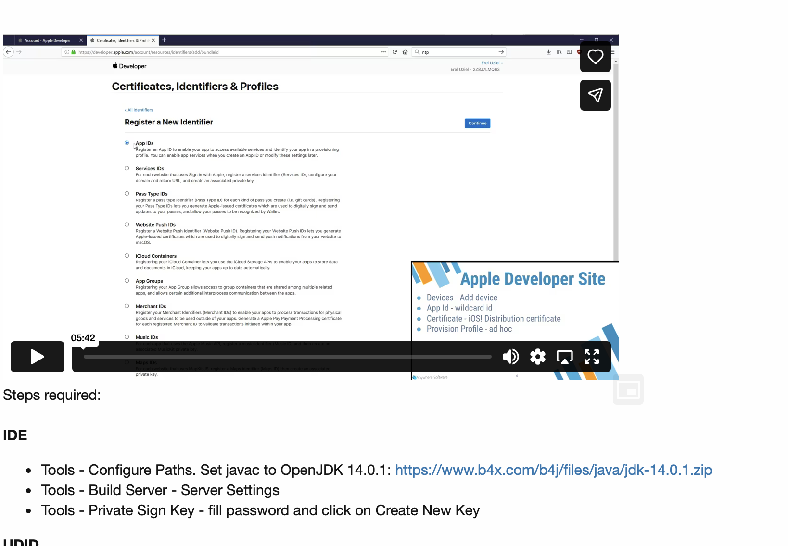The width and height of the screenshot is (788, 546).
Task: Select the Pass Type IDs radio button
Action: (127, 194)
